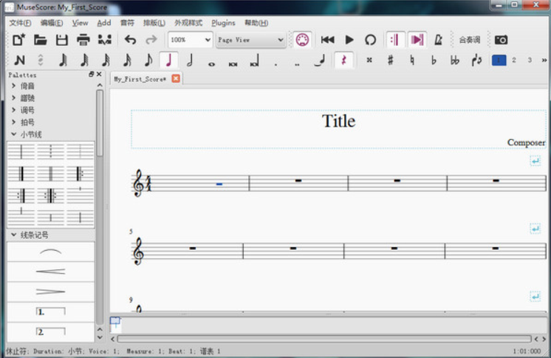Select the first volta bracket in the palette
551x358 pixels.
[x=51, y=311]
